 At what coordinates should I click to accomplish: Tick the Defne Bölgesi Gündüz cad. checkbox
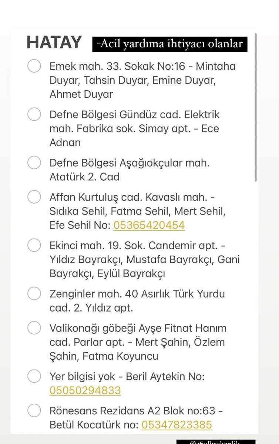pyautogui.click(x=34, y=114)
